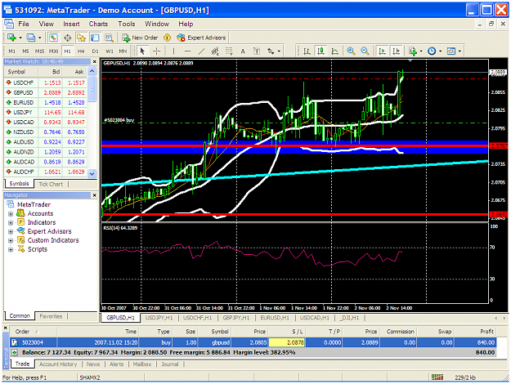
Task: Switch chart to Bar Chart mode
Action: pyautogui.click(x=307, y=51)
